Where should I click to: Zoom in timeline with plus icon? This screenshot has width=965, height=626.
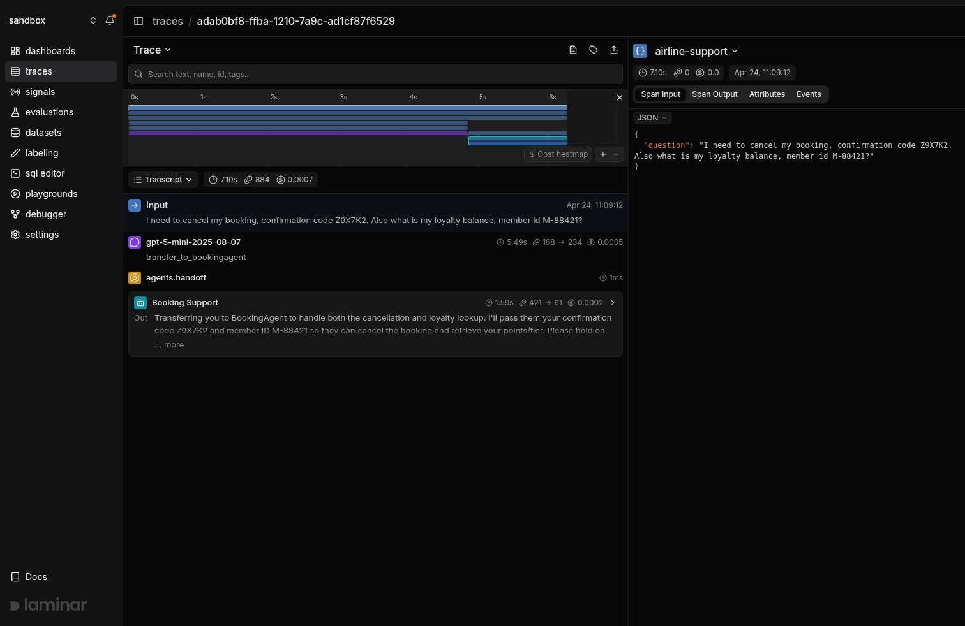(603, 154)
